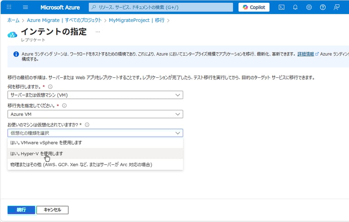
Task: Open MyMigrateProject | 移行 breadcrumb
Action: click(x=137, y=20)
